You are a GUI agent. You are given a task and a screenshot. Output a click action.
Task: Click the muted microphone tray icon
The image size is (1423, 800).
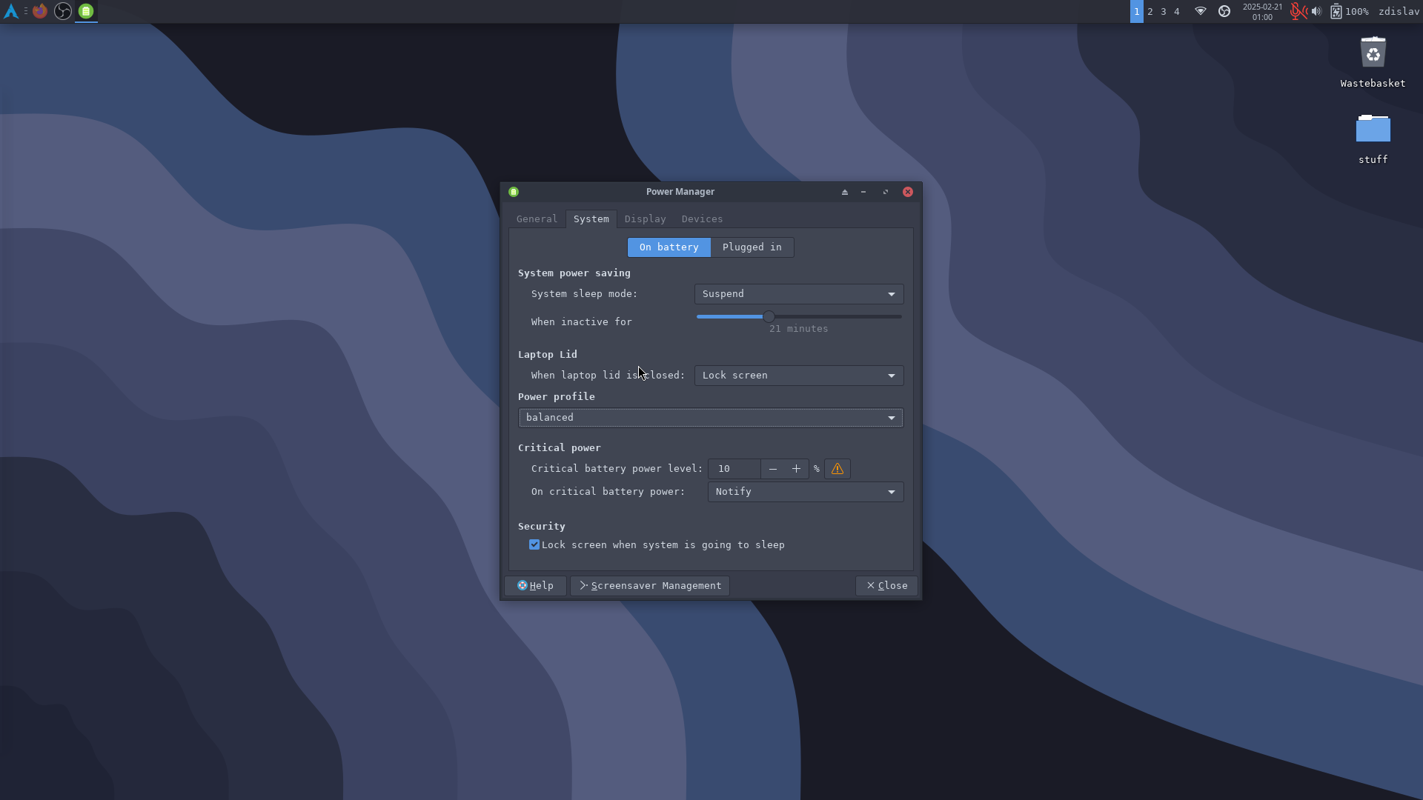click(x=1296, y=11)
